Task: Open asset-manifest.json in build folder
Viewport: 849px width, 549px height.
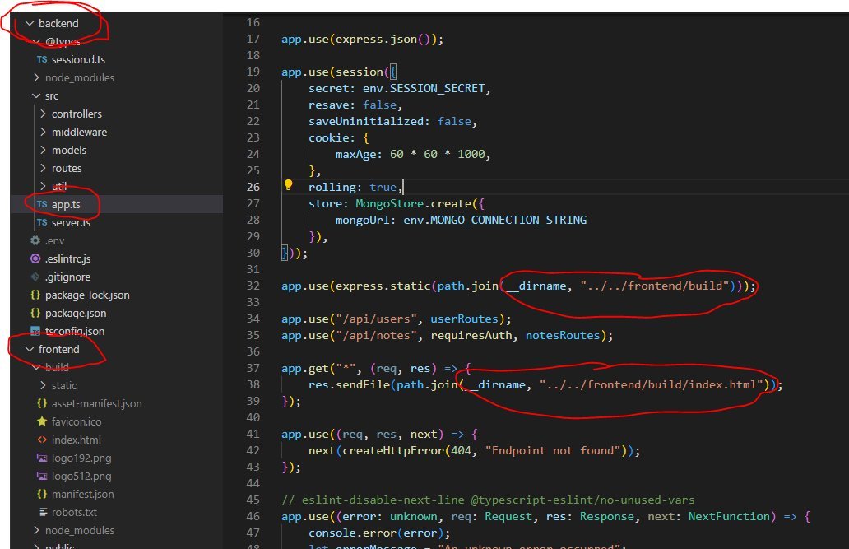Action: click(x=97, y=404)
